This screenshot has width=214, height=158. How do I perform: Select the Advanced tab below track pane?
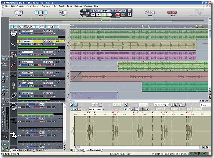39,150
